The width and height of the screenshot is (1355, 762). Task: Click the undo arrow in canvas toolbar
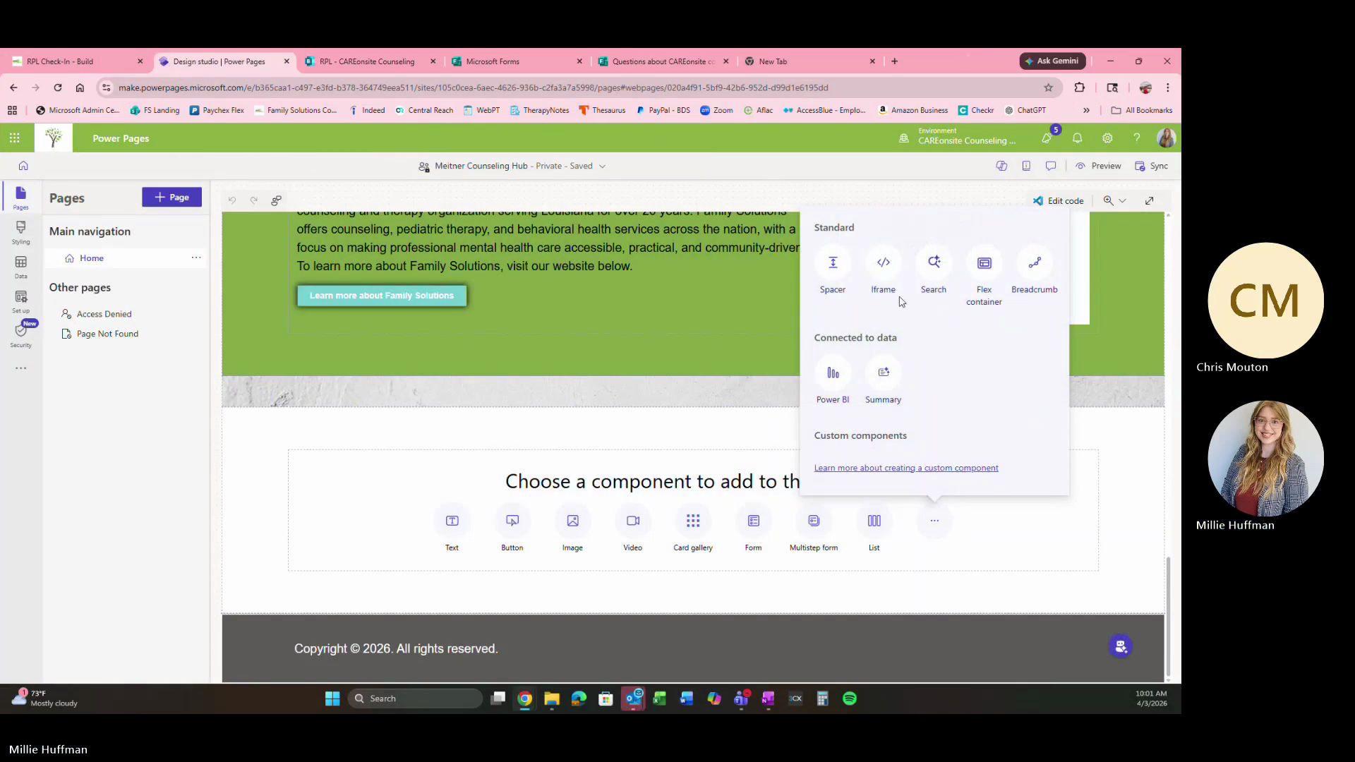[231, 200]
